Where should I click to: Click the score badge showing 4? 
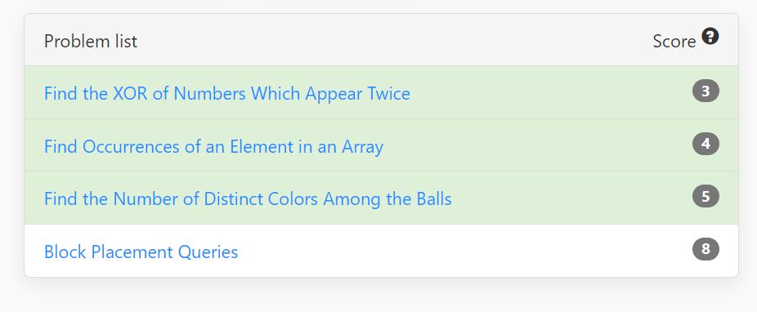tap(705, 144)
